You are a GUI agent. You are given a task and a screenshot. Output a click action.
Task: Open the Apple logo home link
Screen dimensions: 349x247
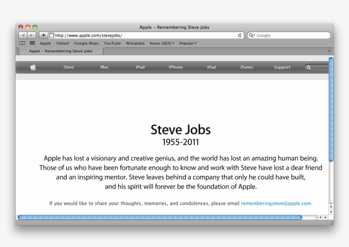33,67
